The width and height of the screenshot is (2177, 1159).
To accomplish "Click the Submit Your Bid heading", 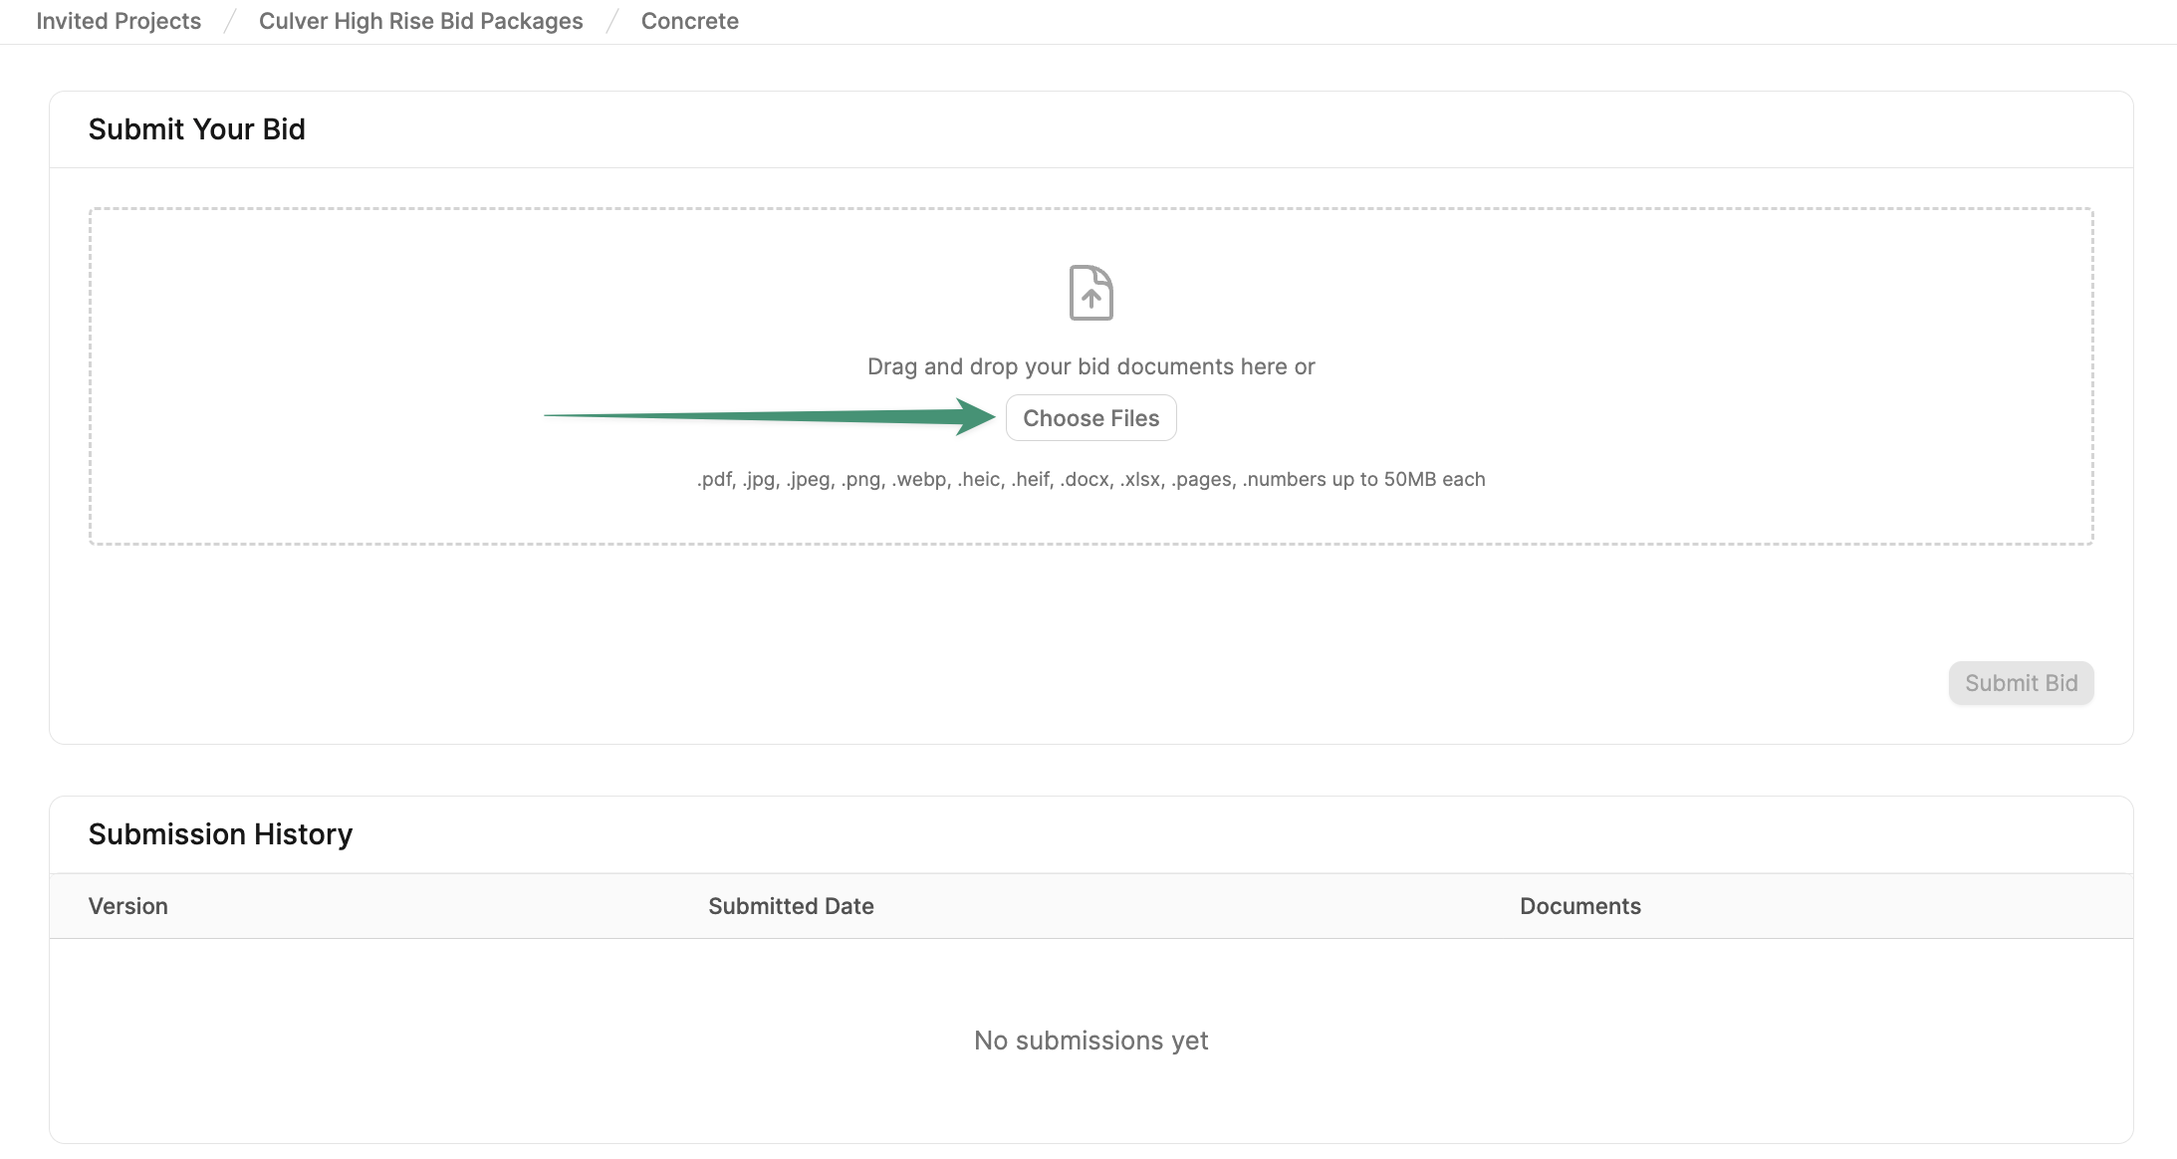I will pyautogui.click(x=197, y=129).
